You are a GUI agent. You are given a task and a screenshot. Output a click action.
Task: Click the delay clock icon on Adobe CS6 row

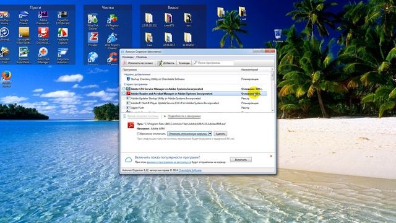click(124, 89)
